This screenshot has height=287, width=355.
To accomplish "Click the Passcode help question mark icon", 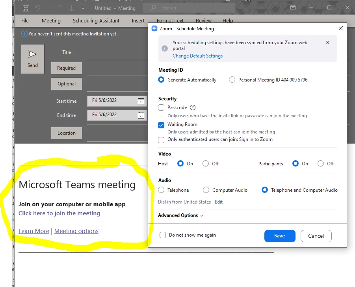I will click(192, 107).
